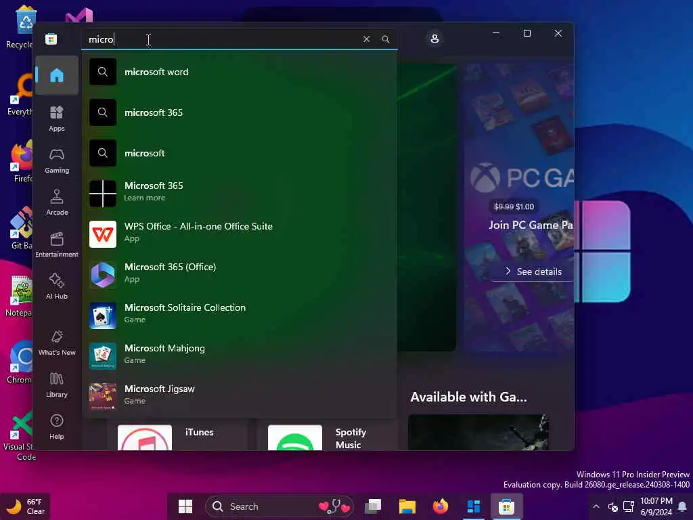The image size is (693, 520).
Task: Select 'microsoft word' search suggestion
Action: point(240,72)
